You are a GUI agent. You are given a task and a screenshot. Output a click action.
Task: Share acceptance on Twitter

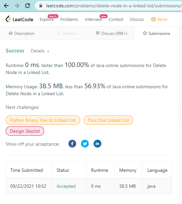85,144
